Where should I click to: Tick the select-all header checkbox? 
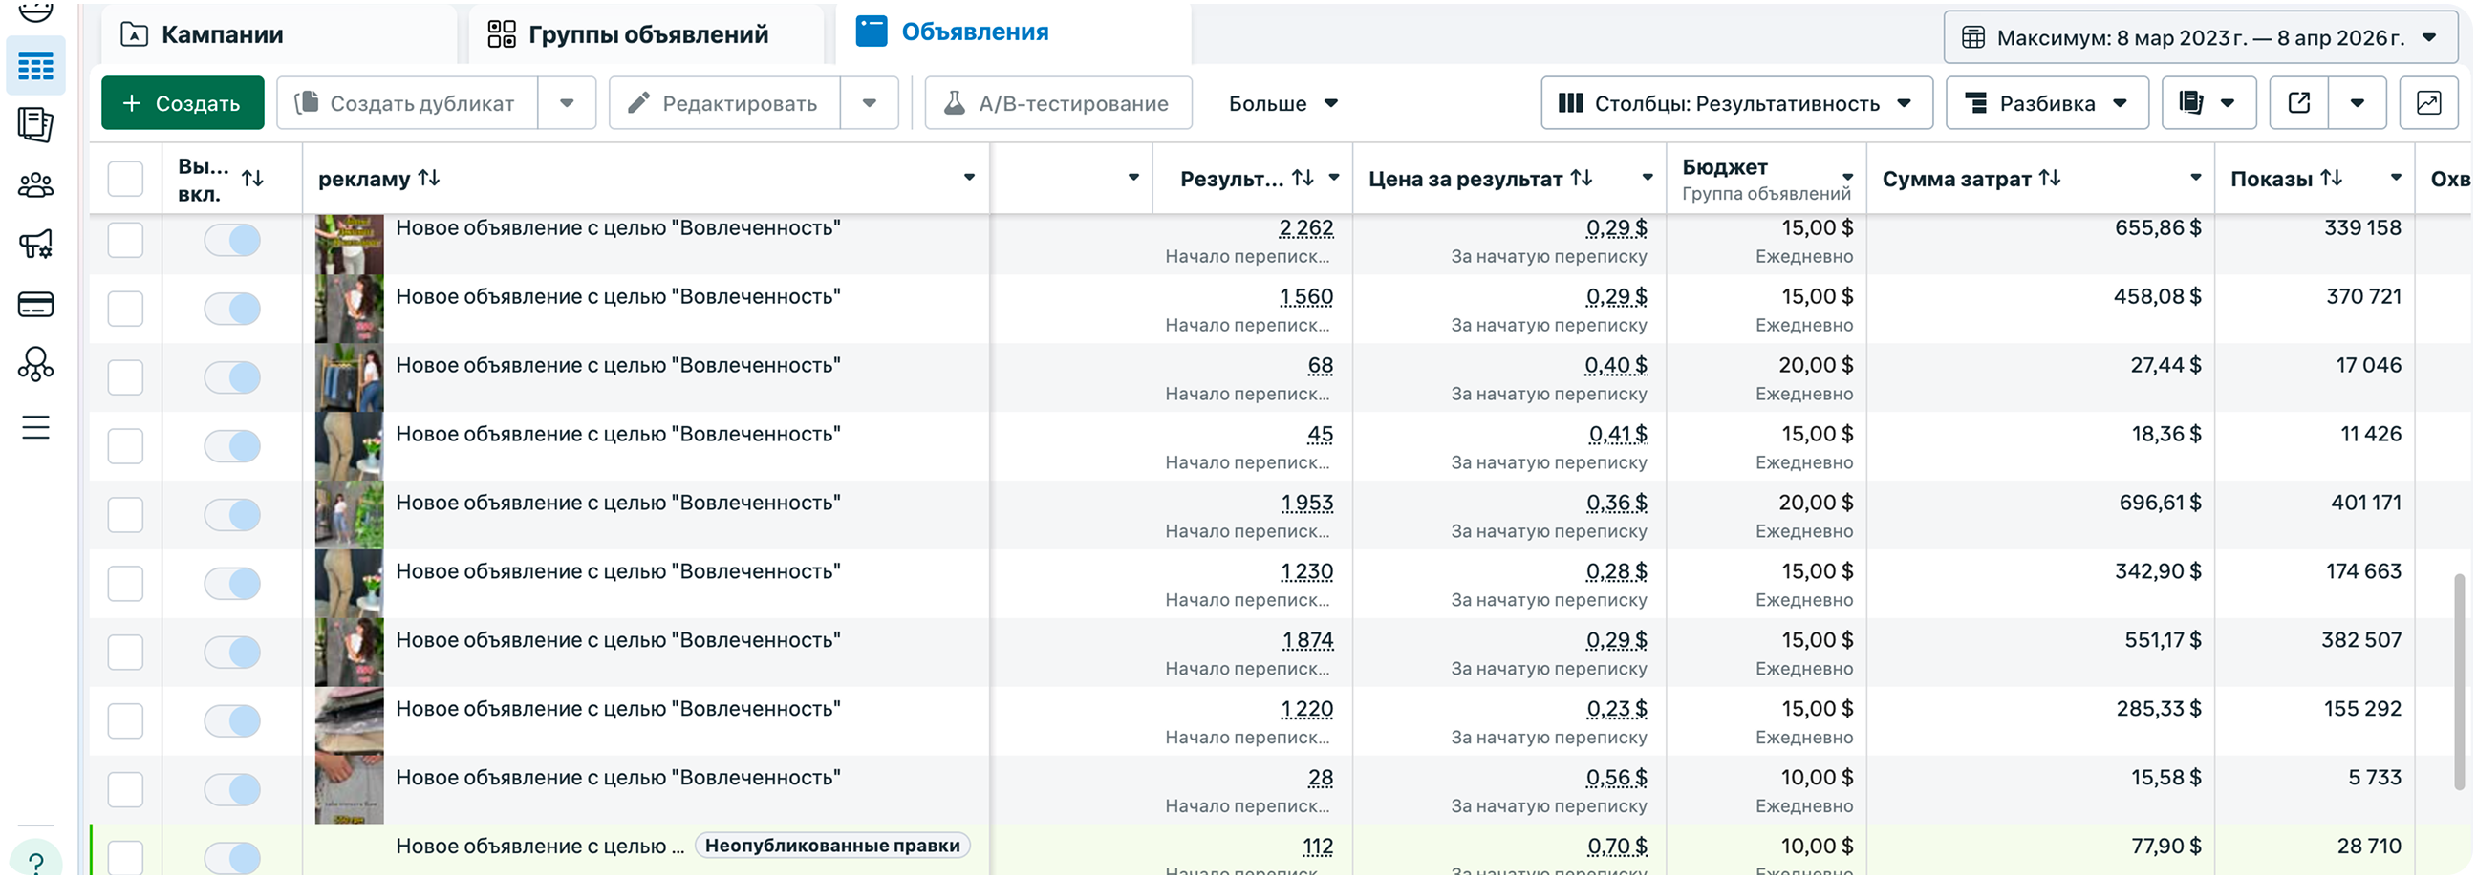(x=126, y=179)
